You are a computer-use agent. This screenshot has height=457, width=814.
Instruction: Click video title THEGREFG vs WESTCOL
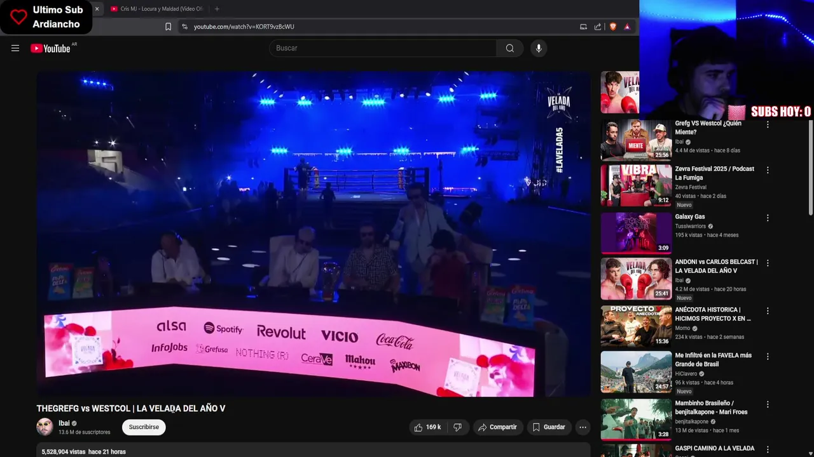pos(131,409)
